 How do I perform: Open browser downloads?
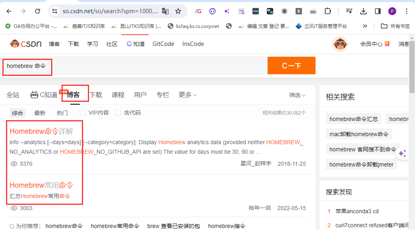[x=363, y=11]
